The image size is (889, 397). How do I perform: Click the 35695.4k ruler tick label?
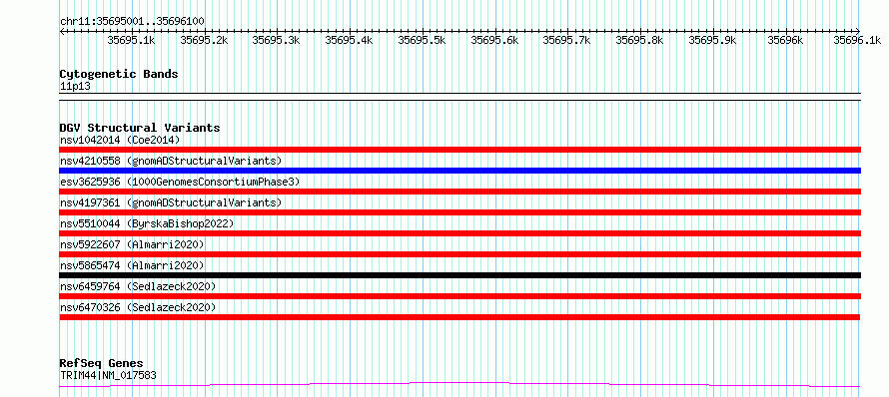[x=350, y=40]
